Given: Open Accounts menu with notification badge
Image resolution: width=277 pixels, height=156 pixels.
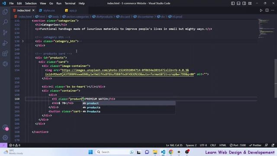Looking at the screenshot, I should pos(5,127).
